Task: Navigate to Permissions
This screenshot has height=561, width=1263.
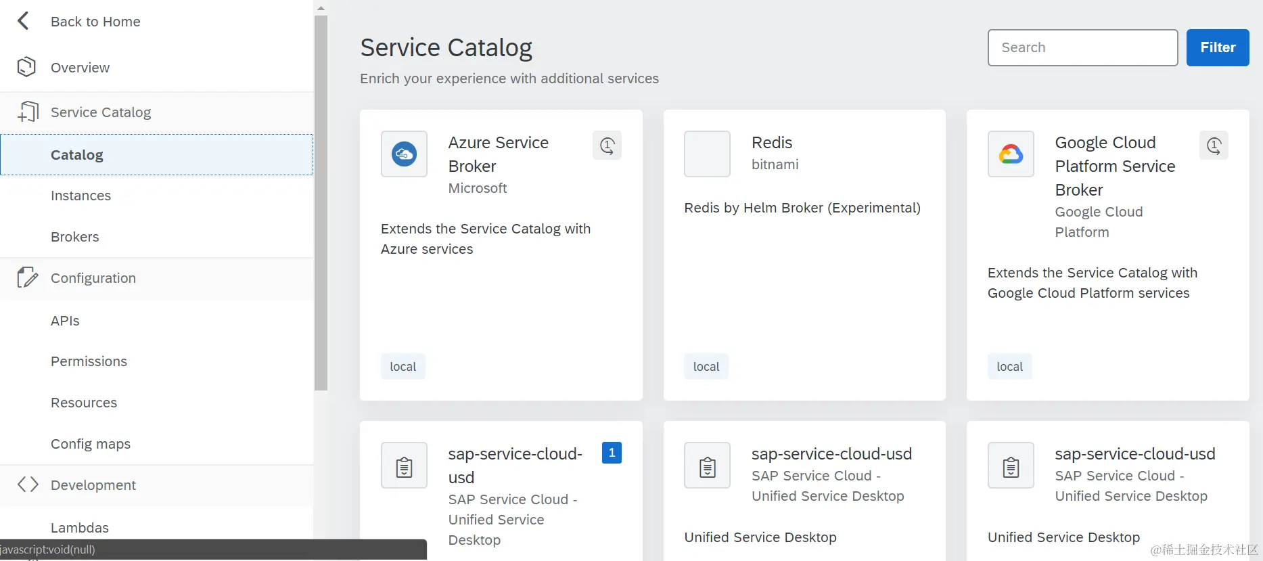Action: 89,361
